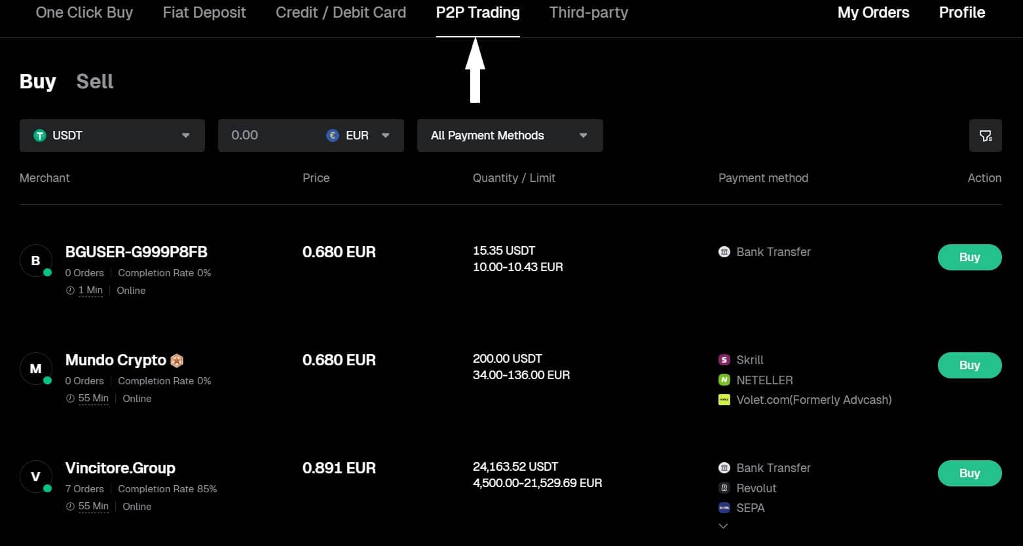
Task: Click Mundo Crypto 55 Min release time
Action: click(93, 399)
